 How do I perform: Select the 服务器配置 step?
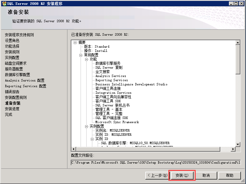click(14, 69)
